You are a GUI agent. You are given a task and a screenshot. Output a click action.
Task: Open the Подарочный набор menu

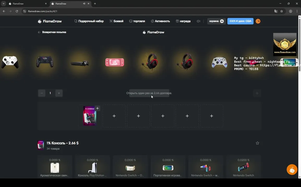pos(89,21)
